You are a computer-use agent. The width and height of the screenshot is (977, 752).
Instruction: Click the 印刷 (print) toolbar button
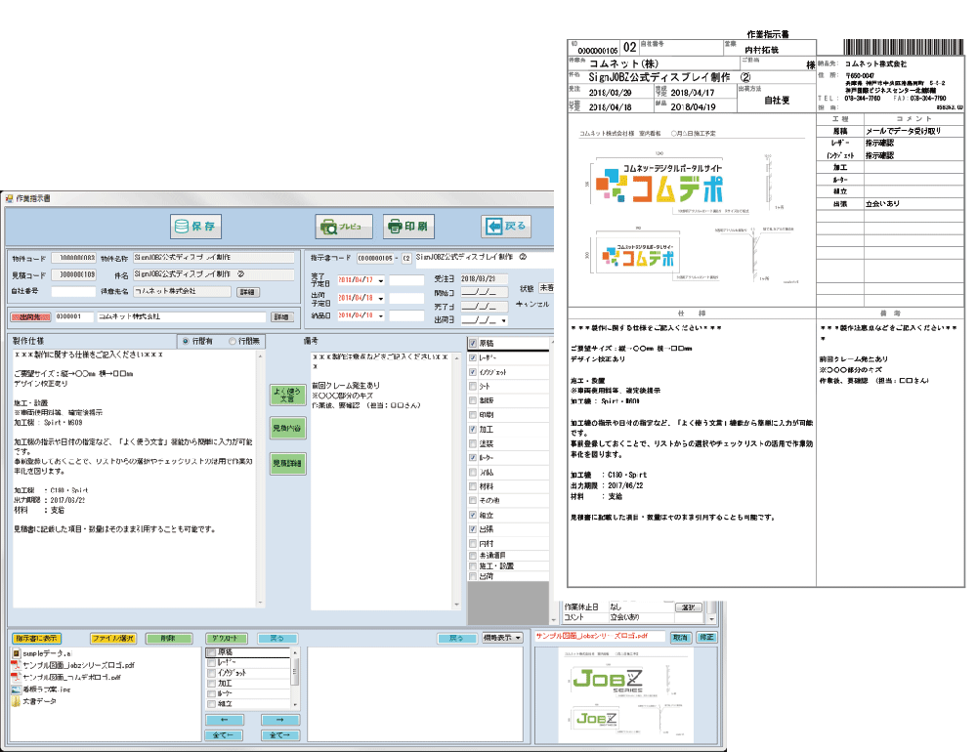pos(408,227)
